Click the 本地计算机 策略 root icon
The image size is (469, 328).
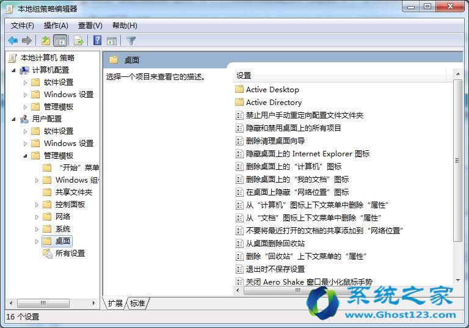12,58
